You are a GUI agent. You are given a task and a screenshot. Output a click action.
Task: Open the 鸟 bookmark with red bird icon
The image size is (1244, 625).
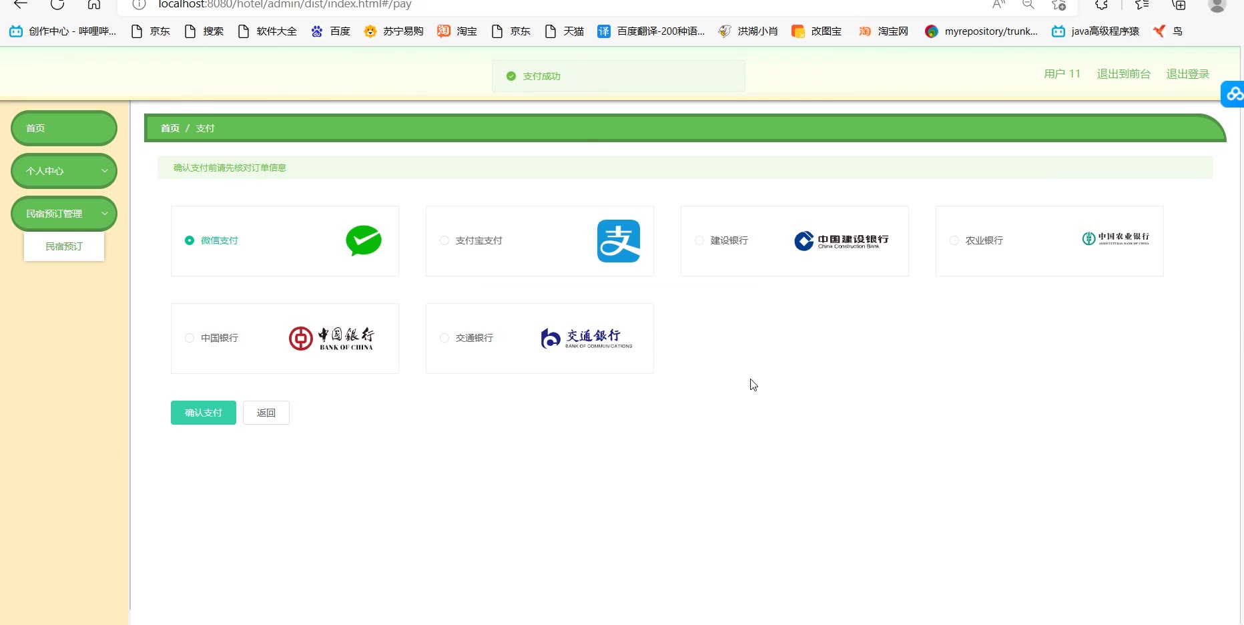click(x=1167, y=31)
